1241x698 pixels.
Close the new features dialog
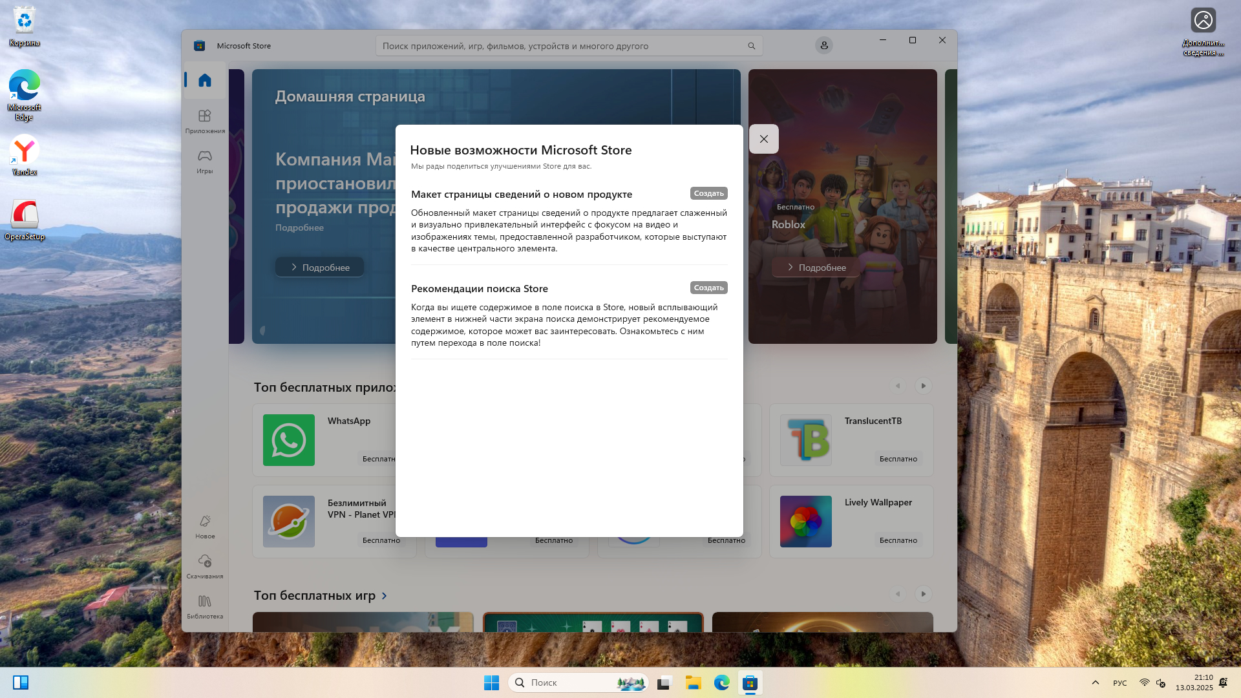pyautogui.click(x=763, y=139)
